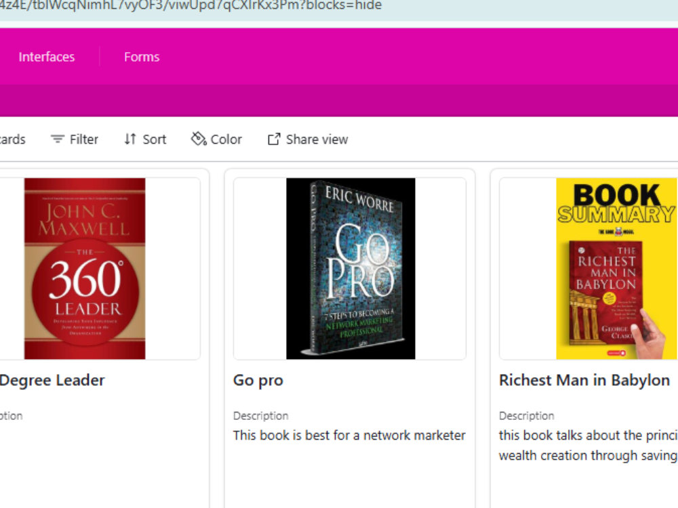Image resolution: width=678 pixels, height=508 pixels.
Task: Open the Sort menu label
Action: [155, 139]
